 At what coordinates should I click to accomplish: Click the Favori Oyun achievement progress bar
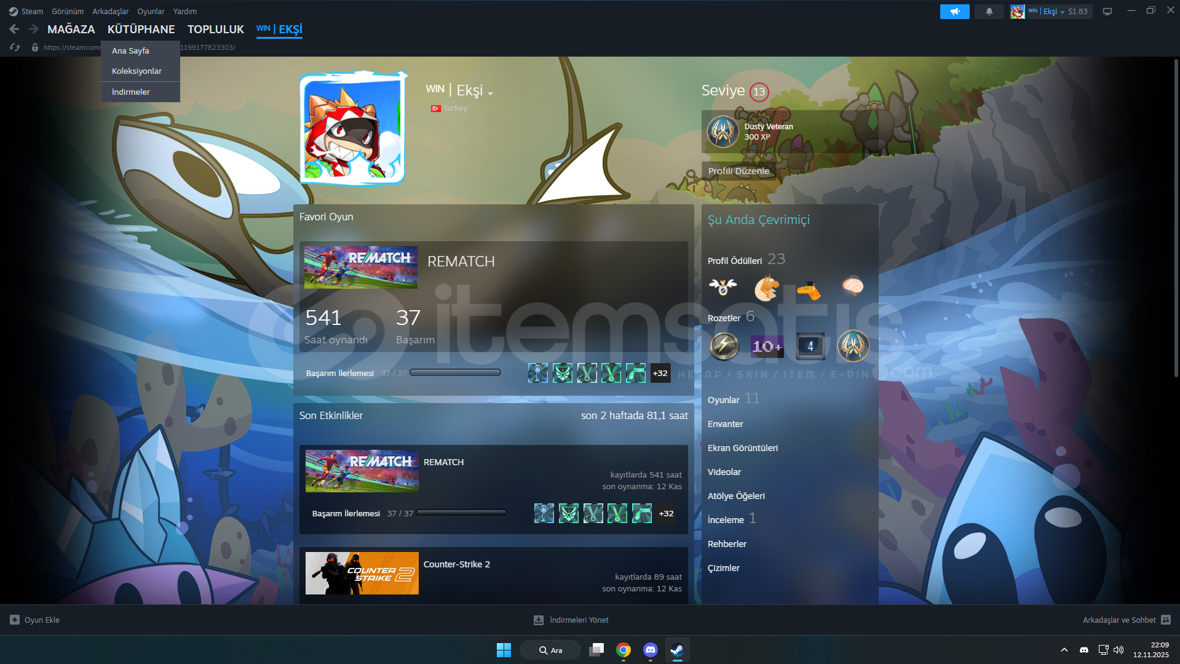[x=455, y=372]
